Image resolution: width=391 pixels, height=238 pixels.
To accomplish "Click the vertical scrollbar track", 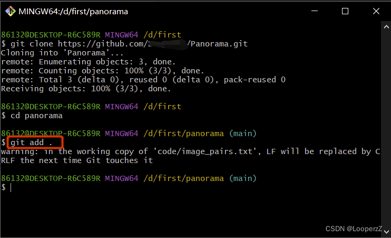I will [x=386, y=129].
